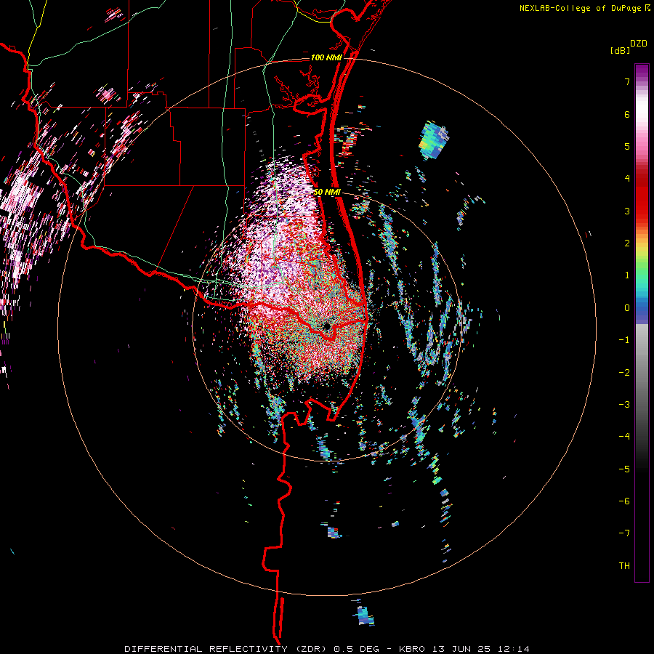Image resolution: width=654 pixels, height=654 pixels.
Task: Click the "-7" value on the dB scale
Action: (624, 533)
